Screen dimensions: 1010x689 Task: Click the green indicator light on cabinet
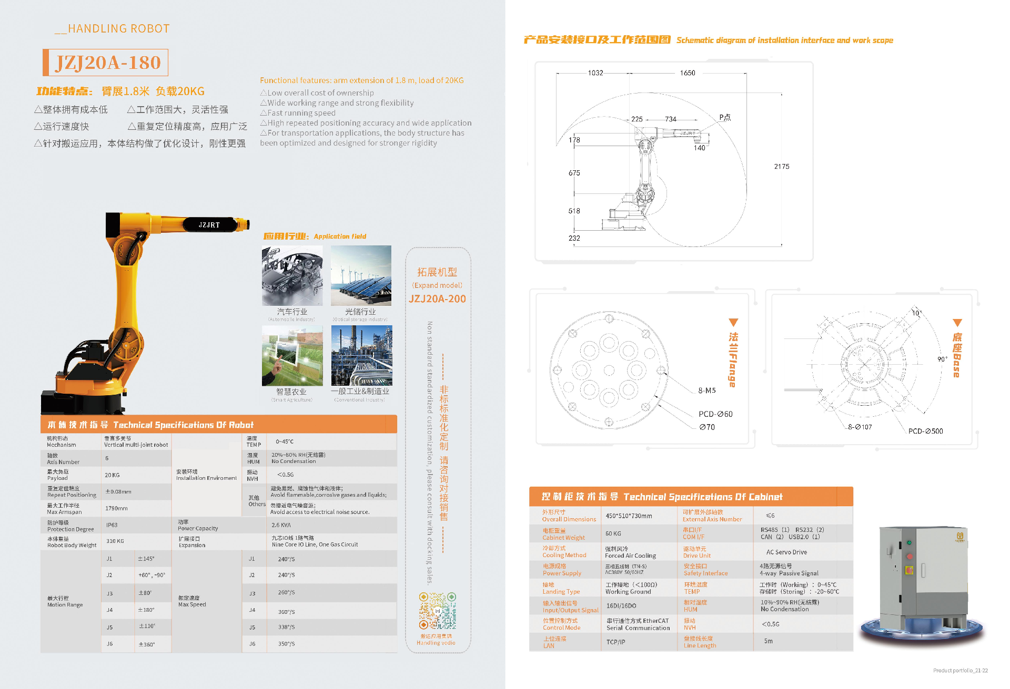tap(908, 542)
